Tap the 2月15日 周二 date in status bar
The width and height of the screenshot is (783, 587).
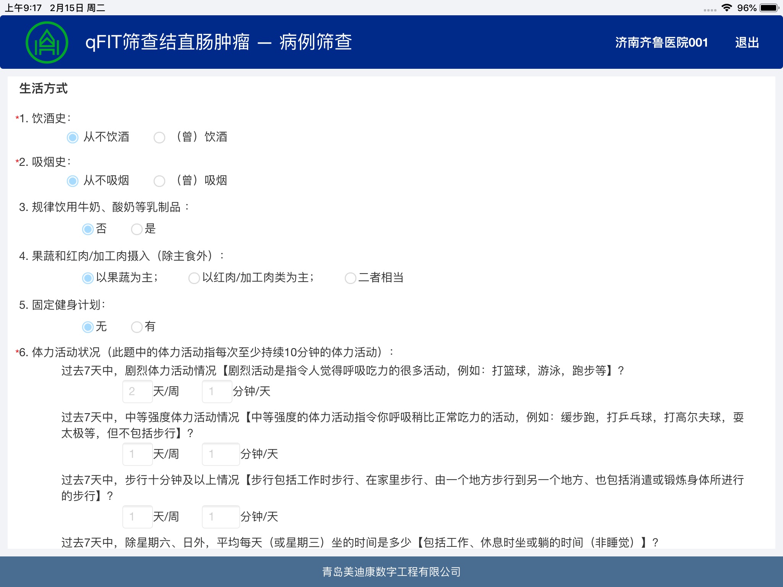tap(78, 8)
